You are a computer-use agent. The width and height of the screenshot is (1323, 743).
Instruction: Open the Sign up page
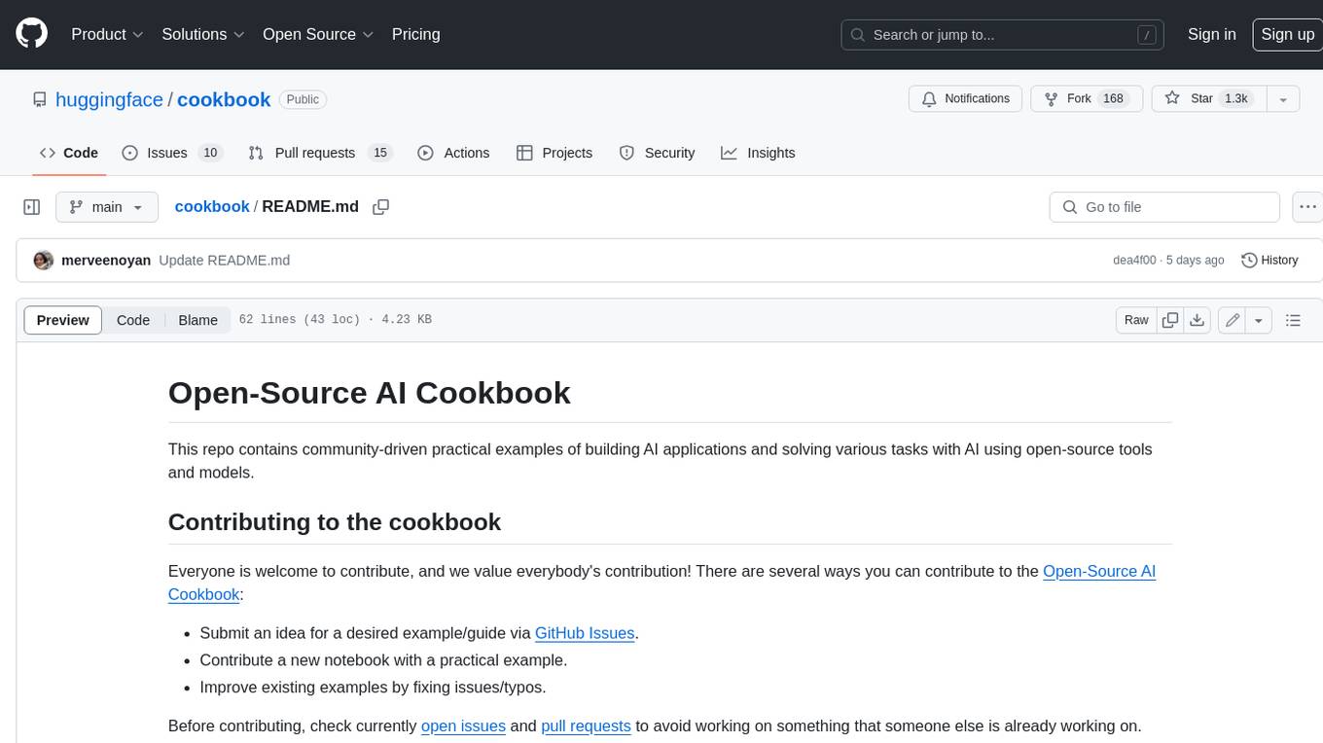1287,34
